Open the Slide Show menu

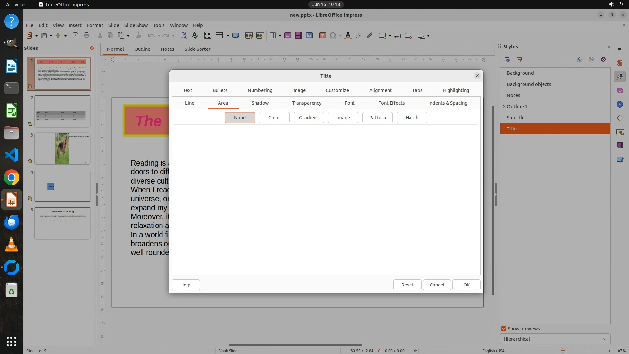pos(136,25)
